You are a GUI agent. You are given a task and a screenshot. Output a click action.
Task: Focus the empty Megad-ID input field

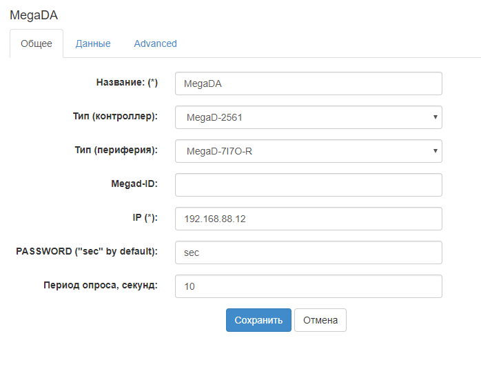tap(308, 185)
